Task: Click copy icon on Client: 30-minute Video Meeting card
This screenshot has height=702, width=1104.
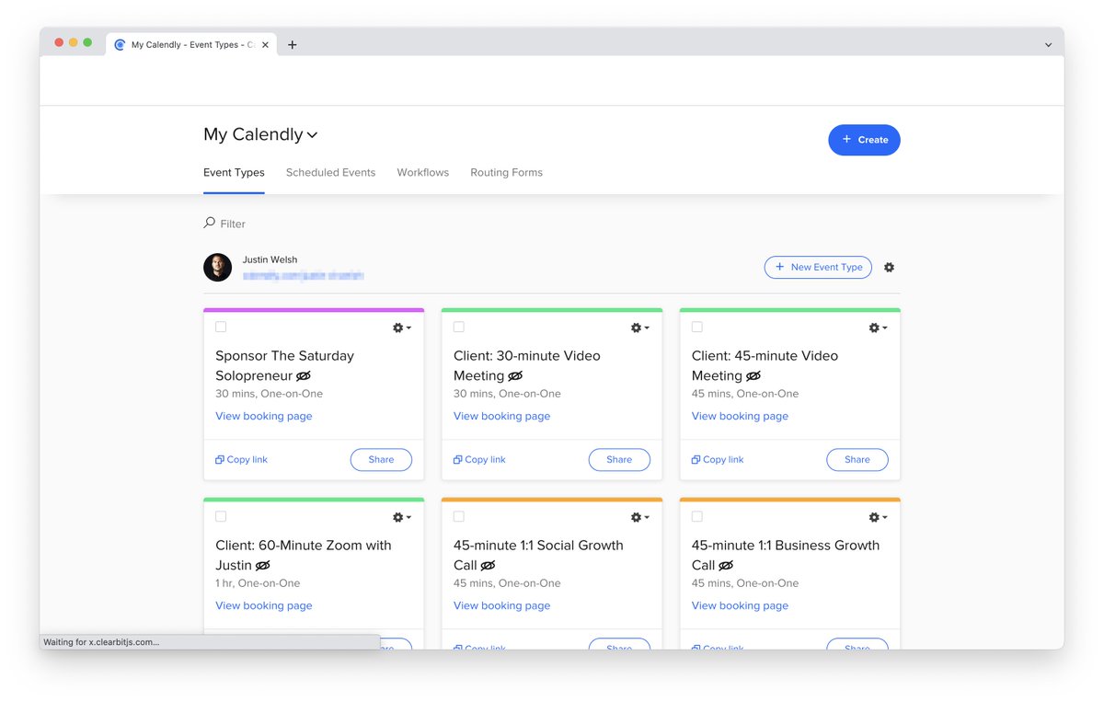Action: click(458, 459)
